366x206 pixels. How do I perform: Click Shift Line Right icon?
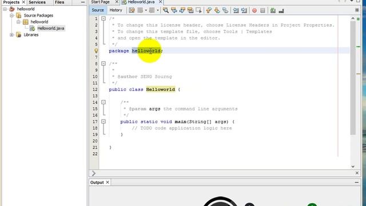[x=244, y=10]
